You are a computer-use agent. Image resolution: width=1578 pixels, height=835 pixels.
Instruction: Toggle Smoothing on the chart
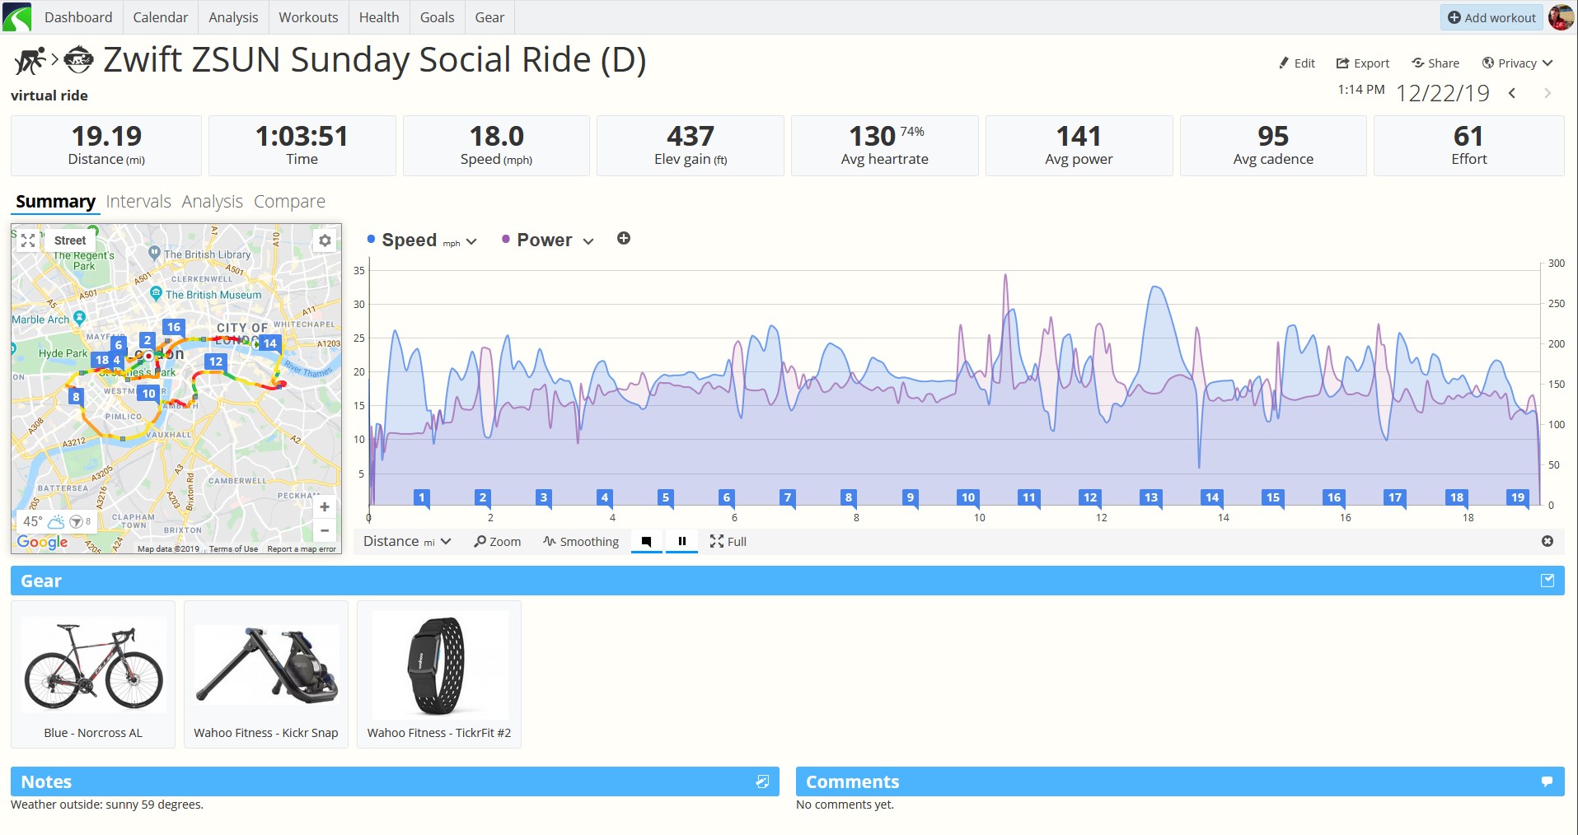581,541
